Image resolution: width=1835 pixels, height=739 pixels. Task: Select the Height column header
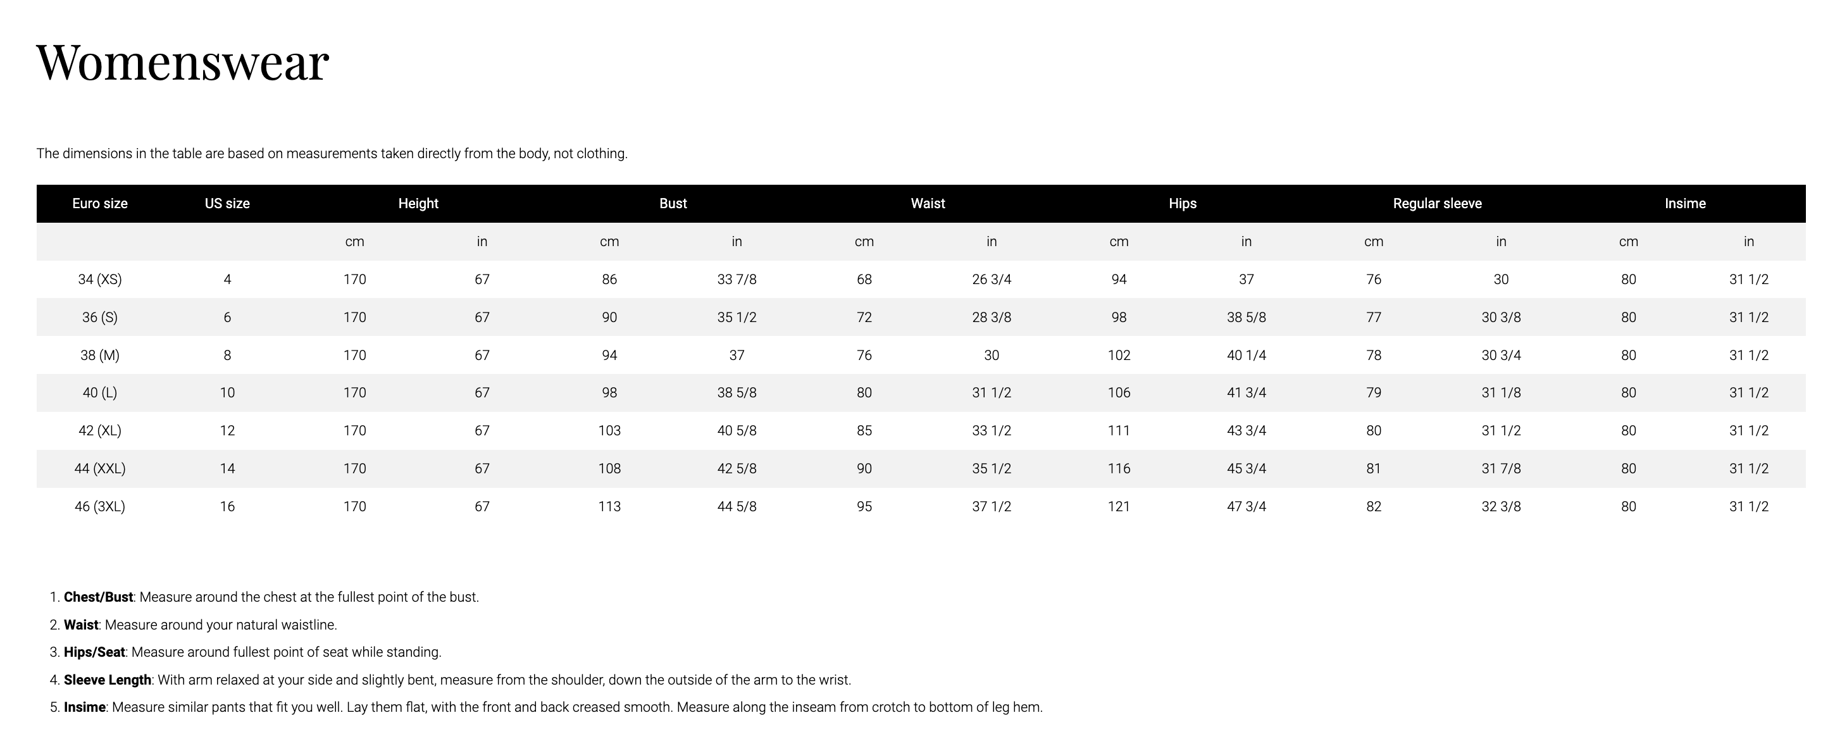418,204
